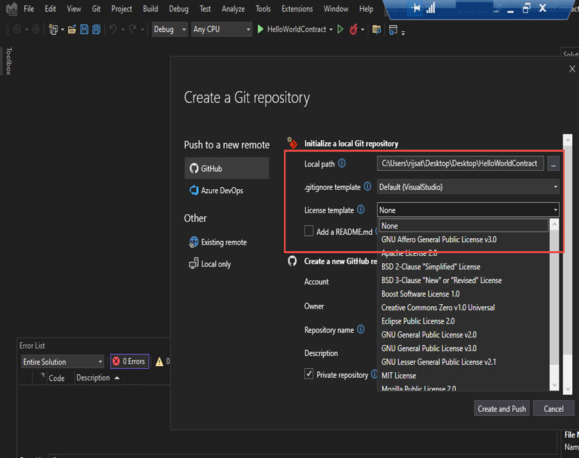Click the Create and Push button
Image resolution: width=579 pixels, height=458 pixels.
pos(501,408)
